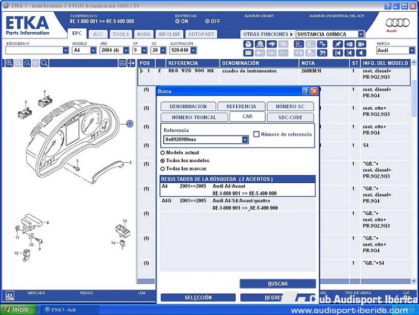Image resolution: width=419 pixels, height=315 pixels.
Task: Select the DENOMINACIÓN search tab
Action: [x=188, y=106]
